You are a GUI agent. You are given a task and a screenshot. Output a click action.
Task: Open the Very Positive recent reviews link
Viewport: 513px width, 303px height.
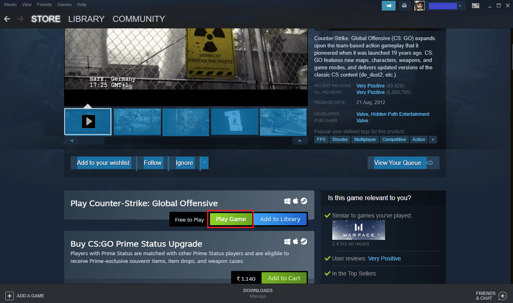(x=370, y=85)
